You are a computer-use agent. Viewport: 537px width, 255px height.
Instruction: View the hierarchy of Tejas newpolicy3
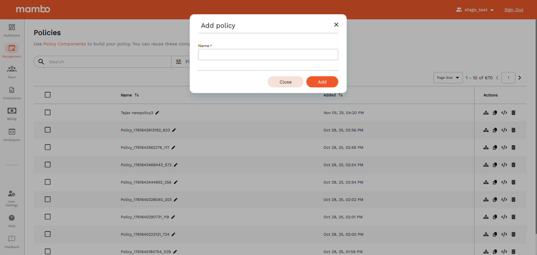click(x=486, y=113)
